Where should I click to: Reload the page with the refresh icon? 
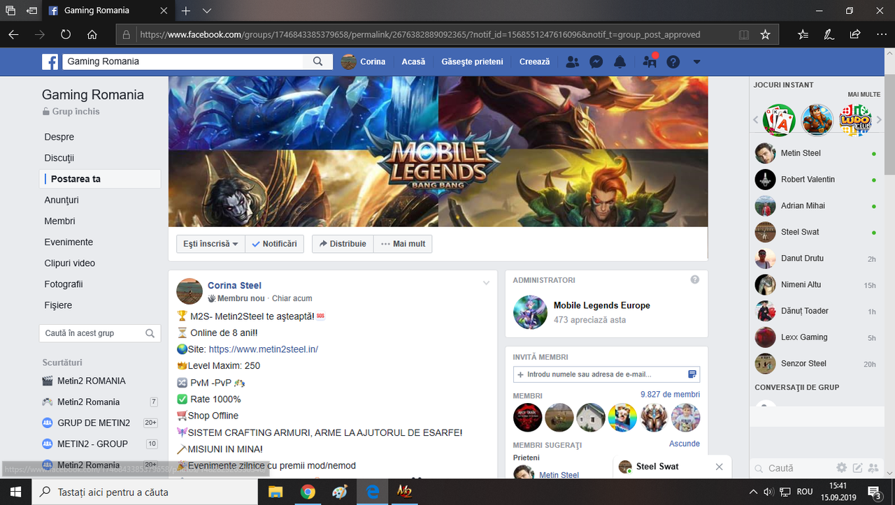(x=66, y=34)
